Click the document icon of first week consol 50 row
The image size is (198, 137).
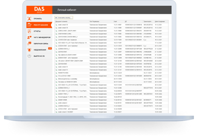(x=56, y=25)
